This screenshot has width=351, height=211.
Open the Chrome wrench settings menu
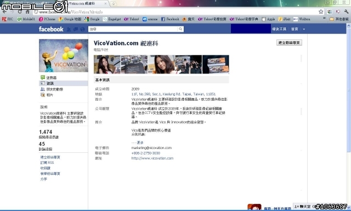tap(347, 12)
